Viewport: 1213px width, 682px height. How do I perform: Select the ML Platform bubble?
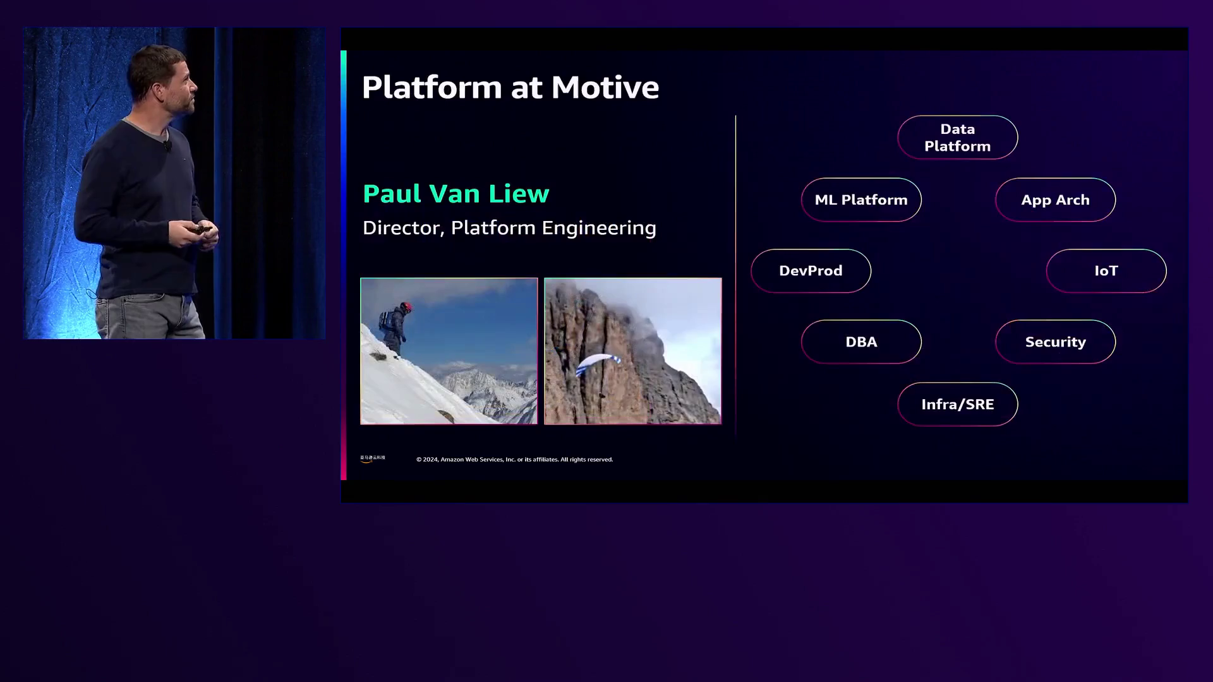point(861,200)
